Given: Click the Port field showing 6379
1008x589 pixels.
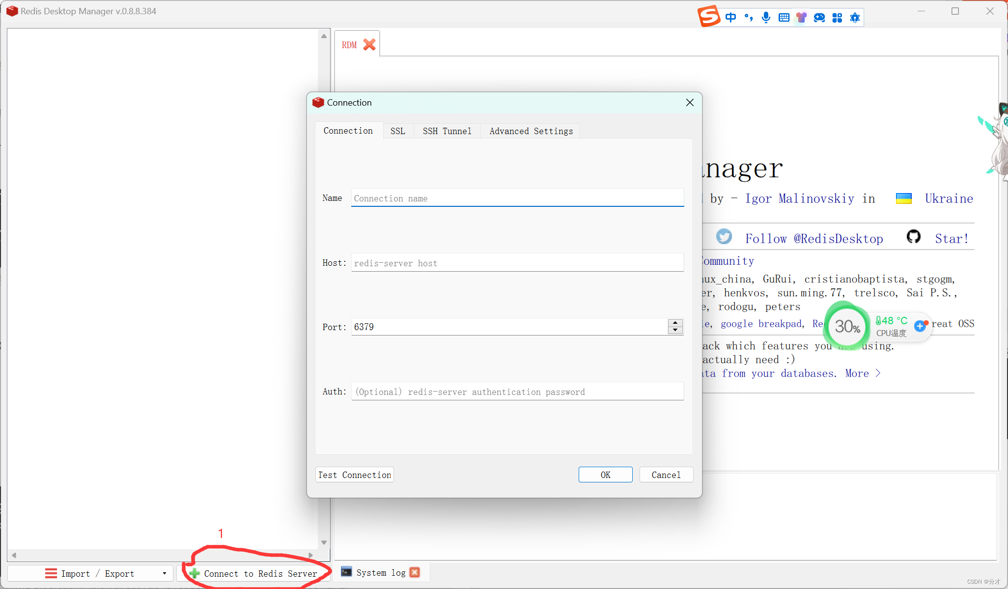Looking at the screenshot, I should [x=509, y=327].
